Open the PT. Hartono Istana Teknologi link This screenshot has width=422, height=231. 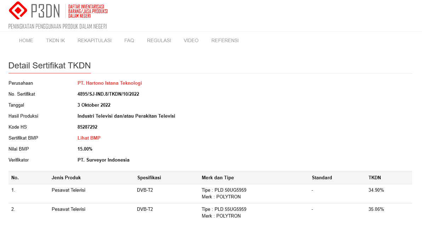click(110, 83)
